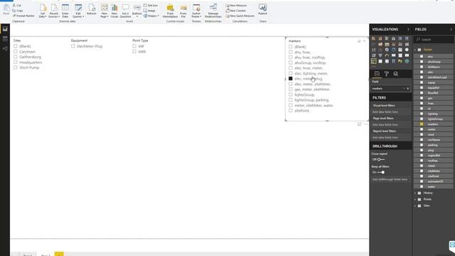Image resolution: width=455 pixels, height=256 pixels.
Task: Add a New Visual
Action: [x=114, y=11]
